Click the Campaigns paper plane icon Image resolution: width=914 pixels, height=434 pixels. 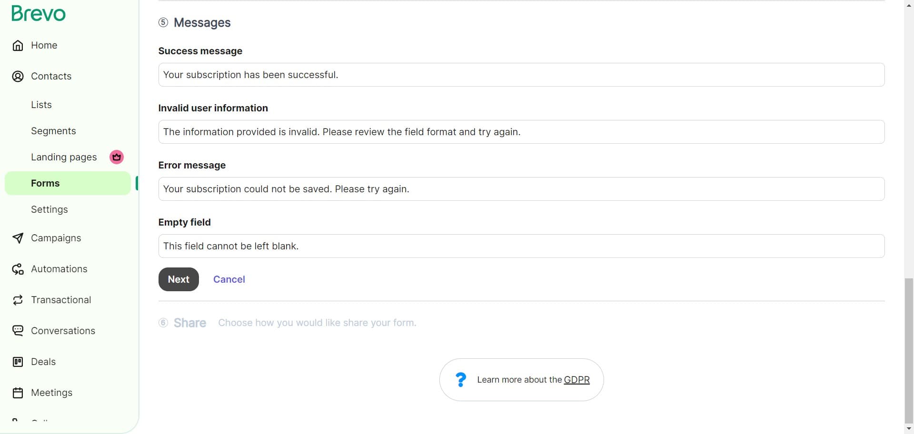18,238
